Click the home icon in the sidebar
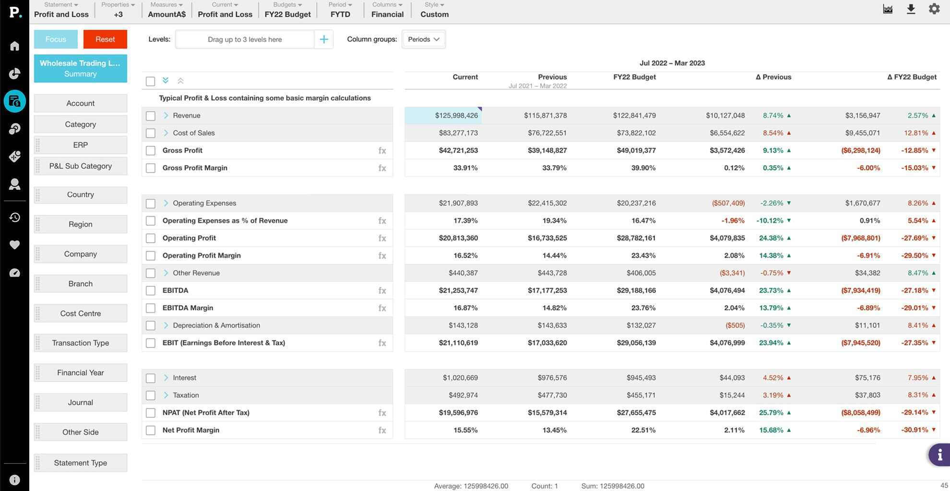This screenshot has width=950, height=491. click(x=14, y=46)
